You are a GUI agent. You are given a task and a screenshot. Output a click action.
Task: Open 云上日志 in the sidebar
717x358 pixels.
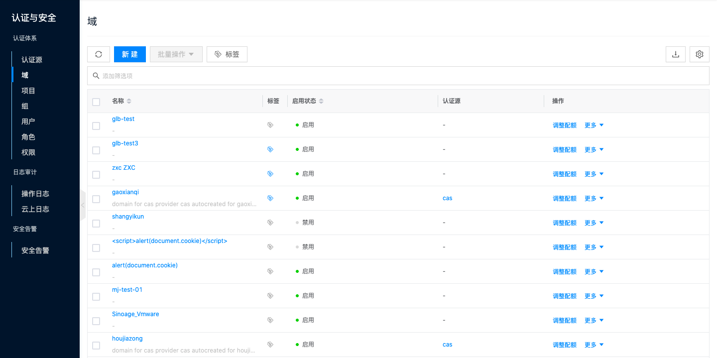click(35, 209)
